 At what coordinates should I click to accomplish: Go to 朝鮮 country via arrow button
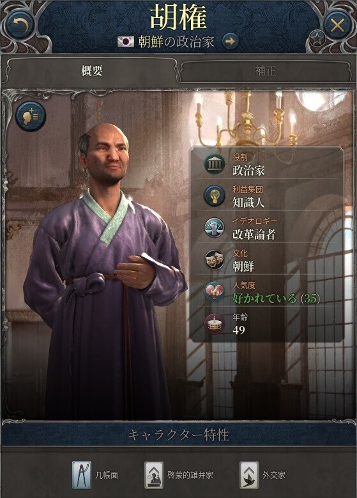pos(230,42)
